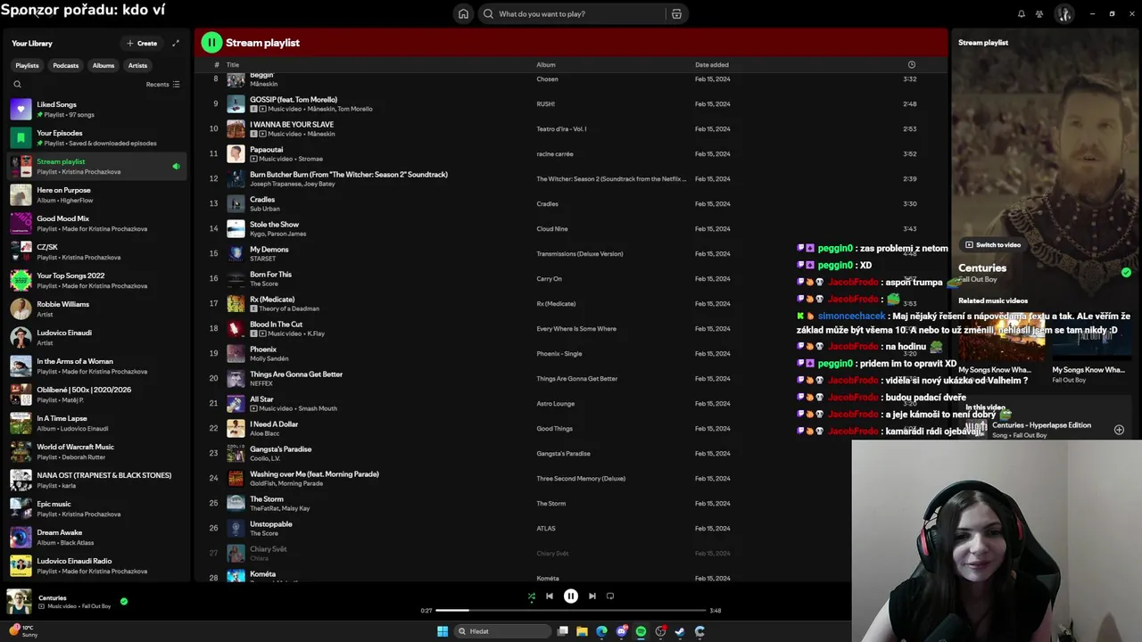Click the My Demons album cover thumbnail
This screenshot has height=642, width=1142.
236,253
